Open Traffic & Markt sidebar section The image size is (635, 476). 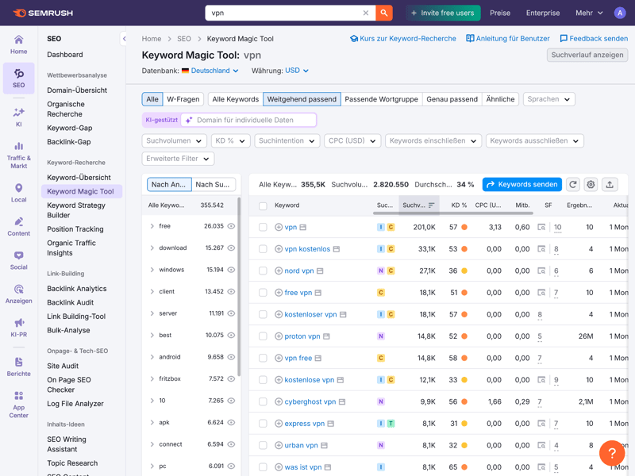tap(18, 155)
